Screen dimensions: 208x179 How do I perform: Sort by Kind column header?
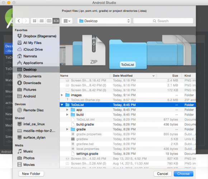click(189, 76)
